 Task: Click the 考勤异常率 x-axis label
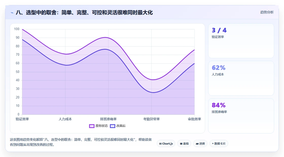tap(151, 119)
